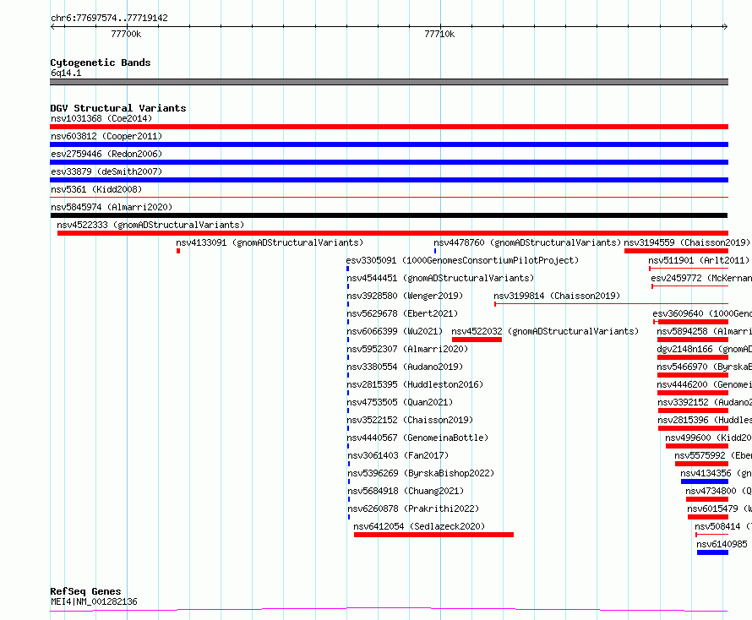Open nsv4522333 gnomAD variant label
This screenshot has height=620, width=752.
150,225
